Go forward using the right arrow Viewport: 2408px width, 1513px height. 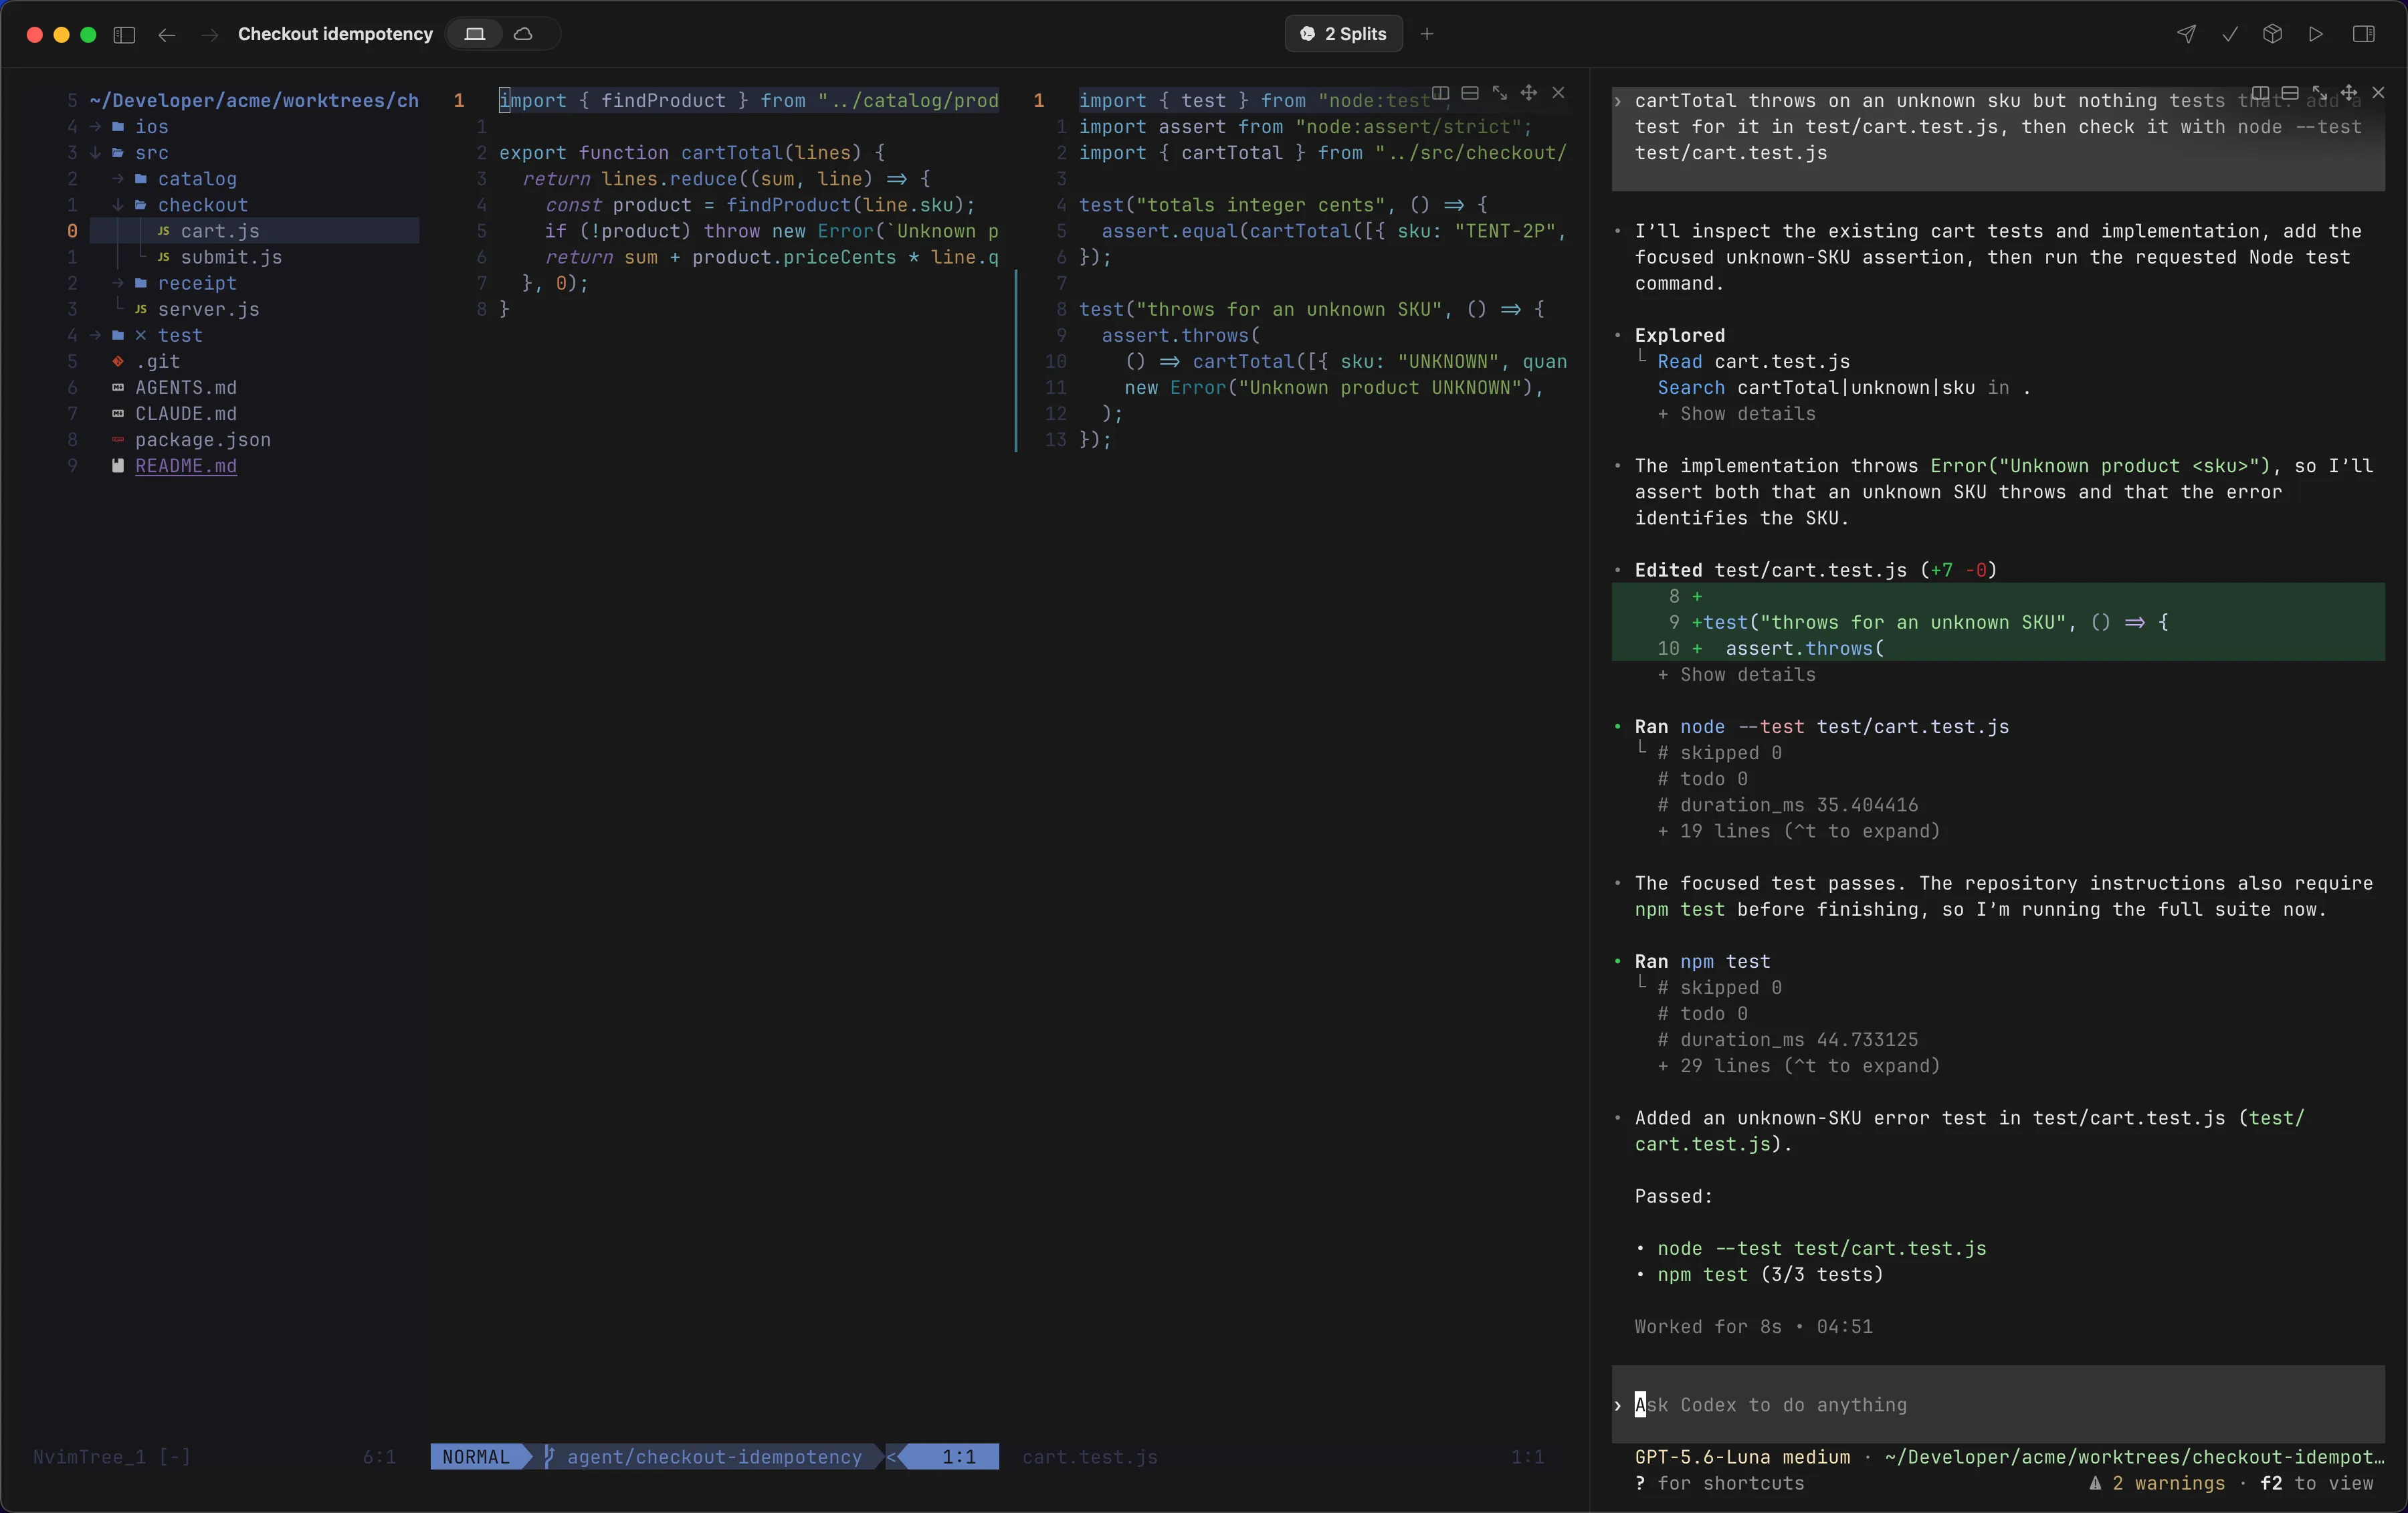pos(210,34)
